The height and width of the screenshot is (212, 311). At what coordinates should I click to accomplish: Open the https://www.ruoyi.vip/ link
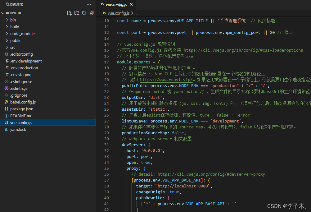[166, 80]
